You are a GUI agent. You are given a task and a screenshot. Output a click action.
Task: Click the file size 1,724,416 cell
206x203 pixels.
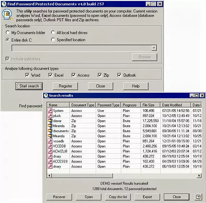coord(150,151)
